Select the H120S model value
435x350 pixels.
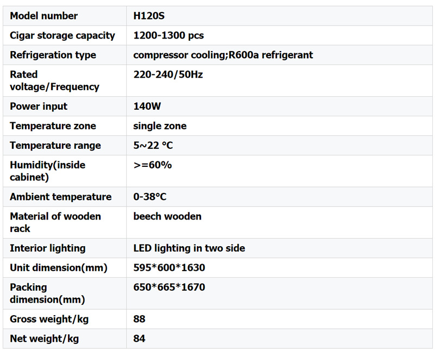148,16
